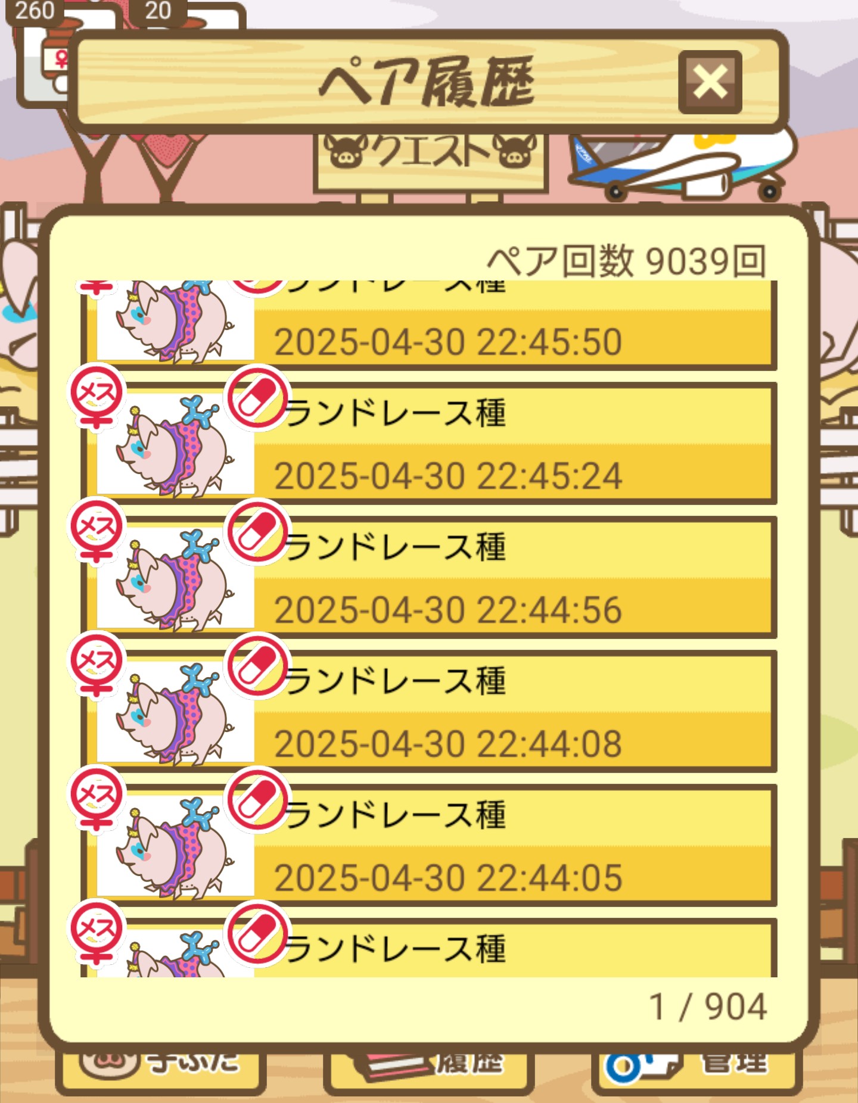The image size is (858, 1103).
Task: Click the メス icon on 22:44:56 entry
Action: [x=96, y=529]
